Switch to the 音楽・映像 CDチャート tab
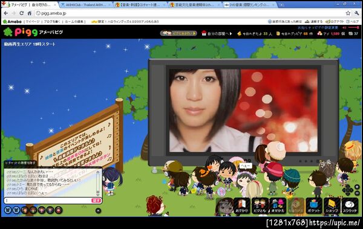The width and height of the screenshot is (363, 229). click(140, 5)
